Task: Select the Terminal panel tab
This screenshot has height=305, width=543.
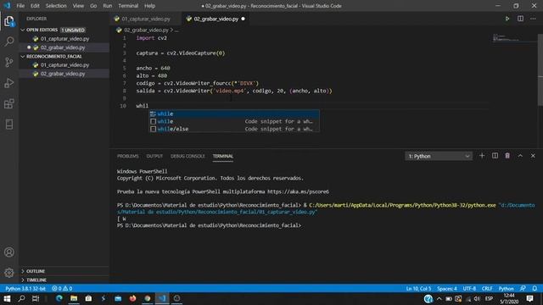Action: click(x=222, y=156)
